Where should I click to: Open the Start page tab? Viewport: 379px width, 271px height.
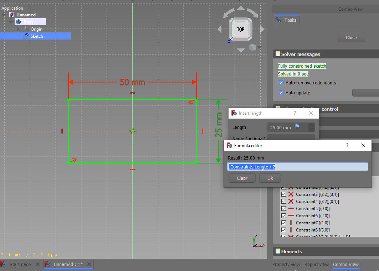20,264
